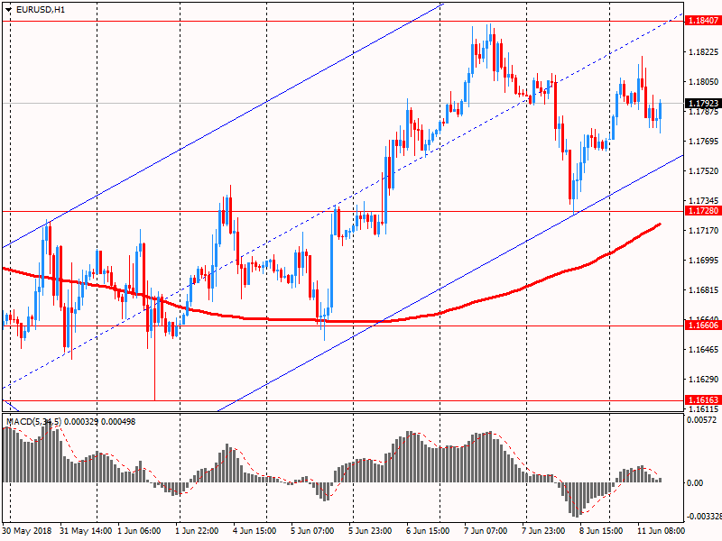Click the 0.00572 MACD scale value
Image resolution: width=722 pixels, height=541 pixels.
pos(702,420)
